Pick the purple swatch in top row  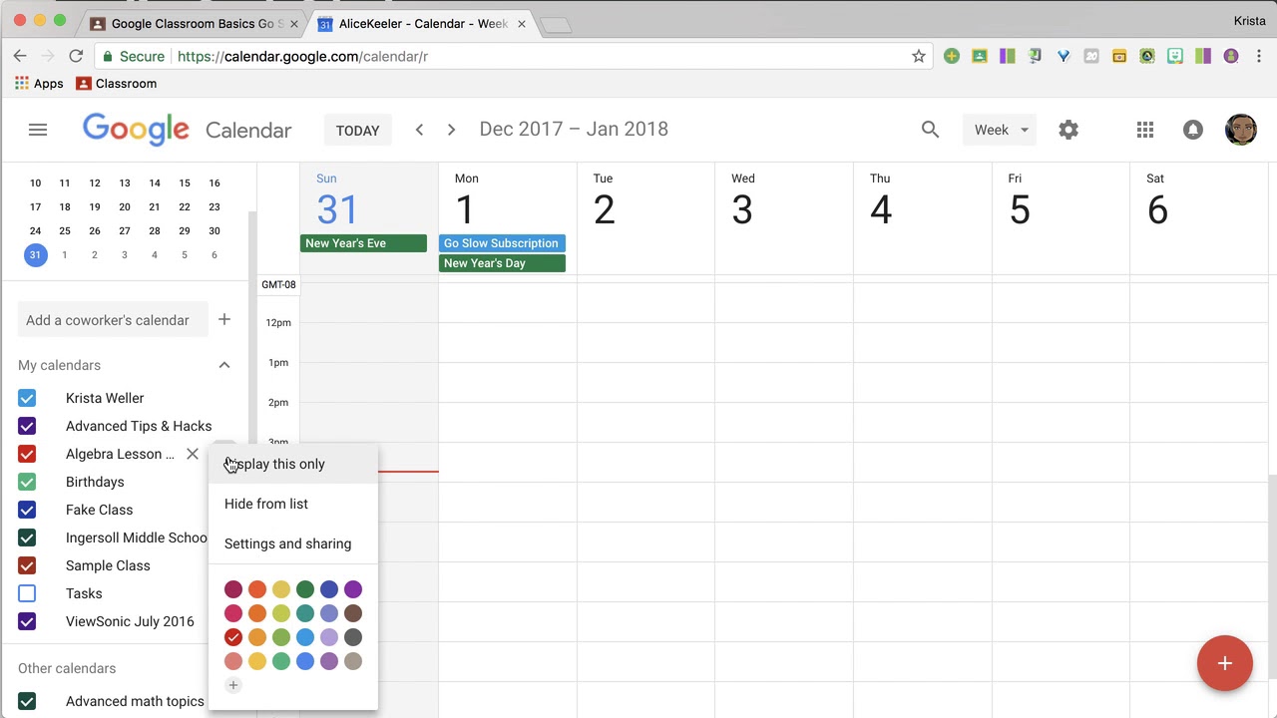tap(353, 589)
